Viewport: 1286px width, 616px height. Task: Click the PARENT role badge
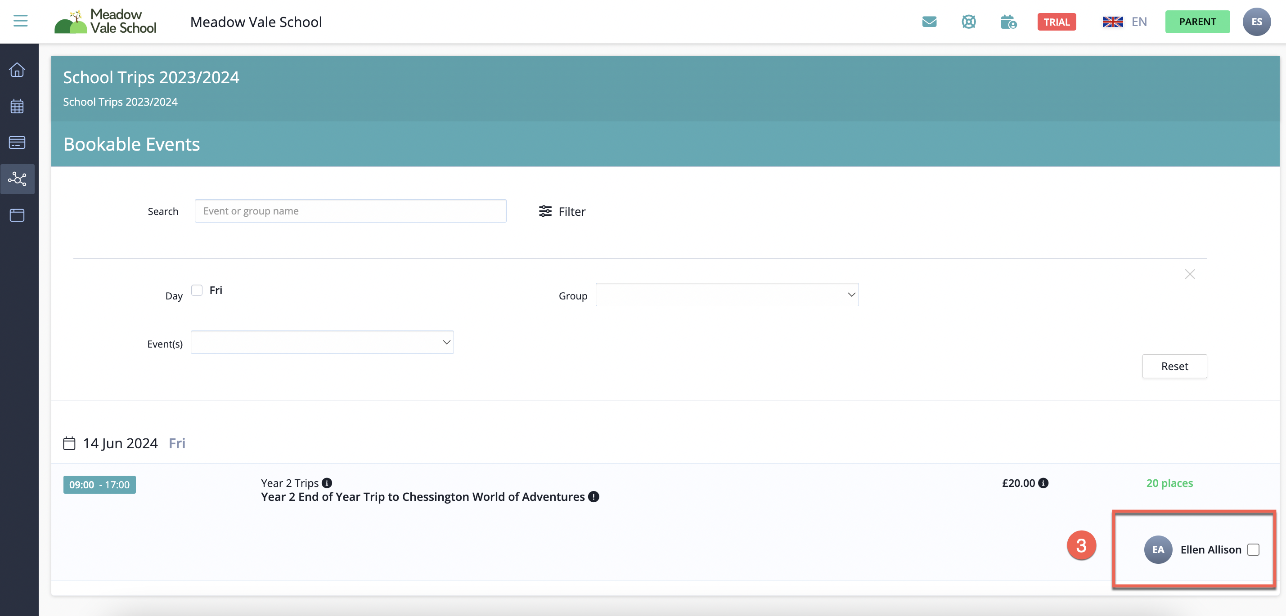click(x=1197, y=22)
